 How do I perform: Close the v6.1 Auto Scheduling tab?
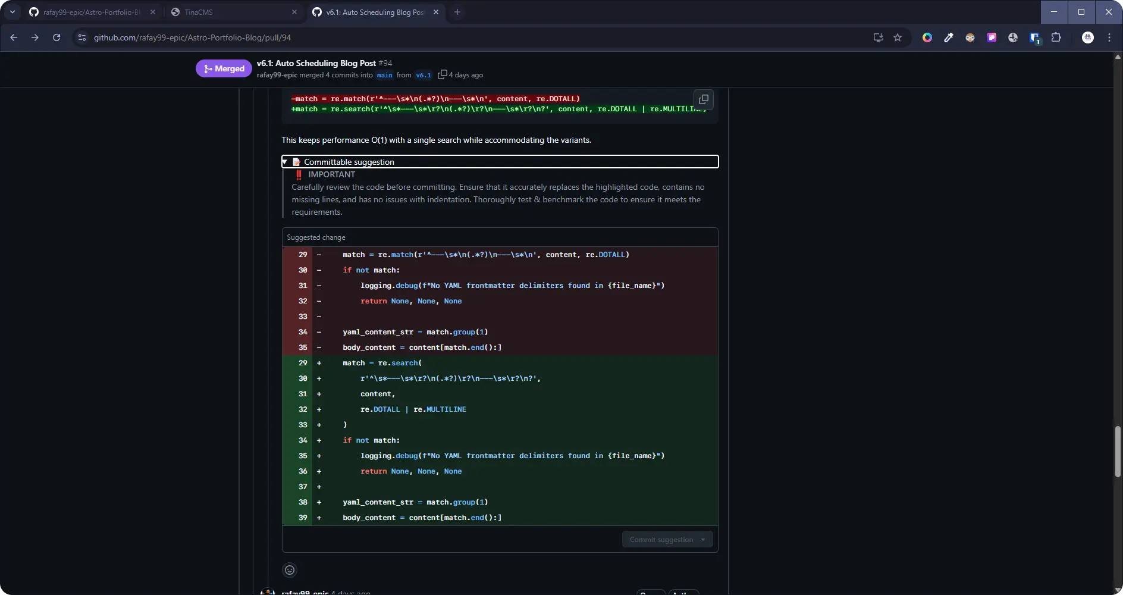pos(436,12)
